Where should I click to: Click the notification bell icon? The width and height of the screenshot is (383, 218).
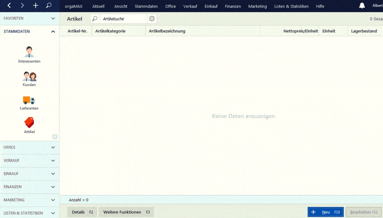[x=362, y=6]
